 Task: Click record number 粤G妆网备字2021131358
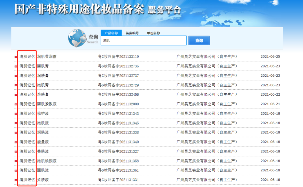[118, 161]
